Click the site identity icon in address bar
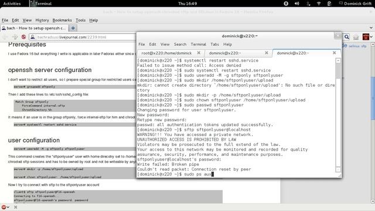Screen dimensions: 375x211 tap(33, 37)
